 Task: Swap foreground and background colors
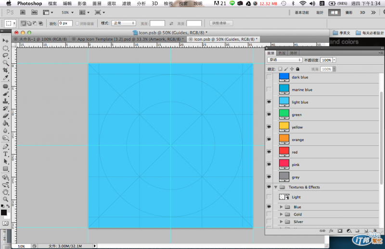8,206
